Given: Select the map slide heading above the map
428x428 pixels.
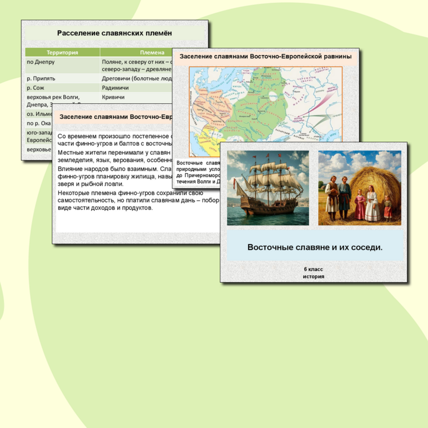Looking at the screenshot, I should 265,56.
